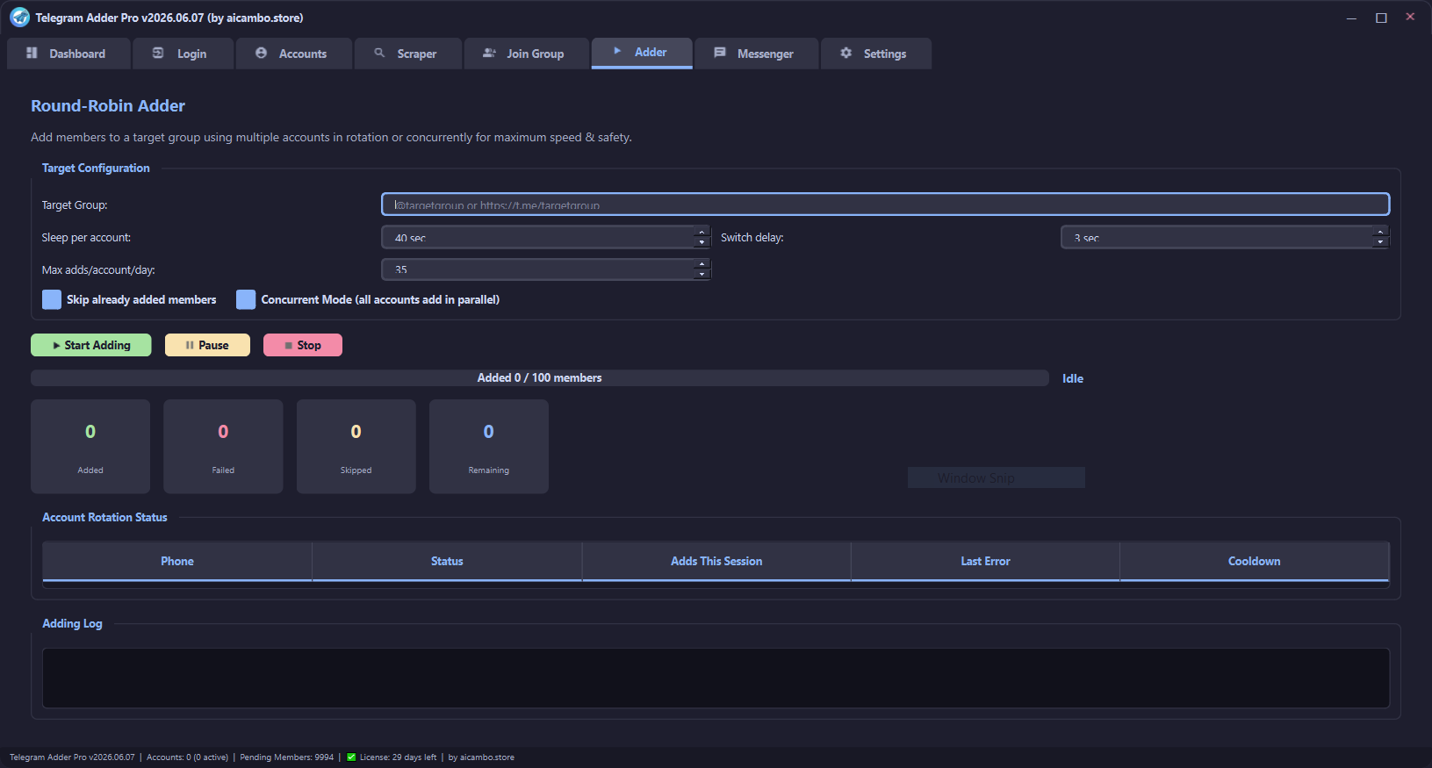Click the Dashboard tab grid icon
1432x768 pixels.
32,53
